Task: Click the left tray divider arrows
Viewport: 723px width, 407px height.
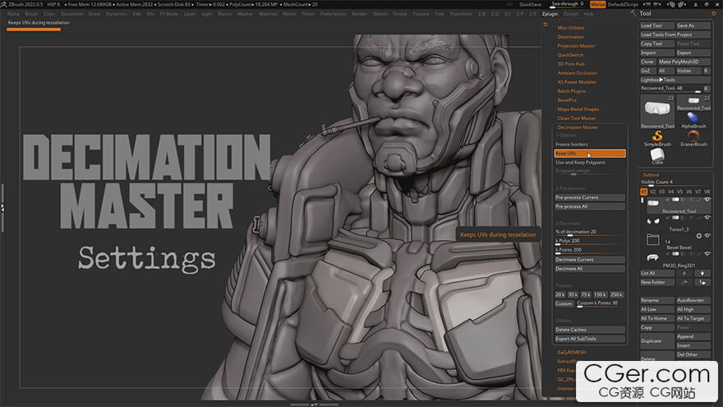Action: [x=2, y=208]
